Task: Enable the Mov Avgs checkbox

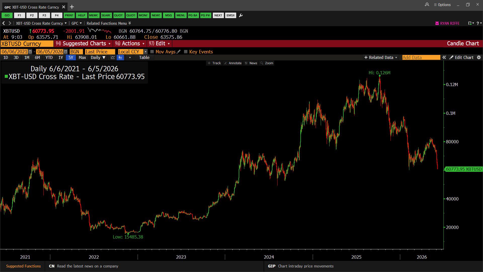Action: (152, 52)
